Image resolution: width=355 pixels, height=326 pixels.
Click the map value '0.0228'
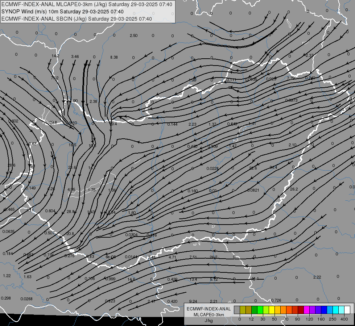212,168
